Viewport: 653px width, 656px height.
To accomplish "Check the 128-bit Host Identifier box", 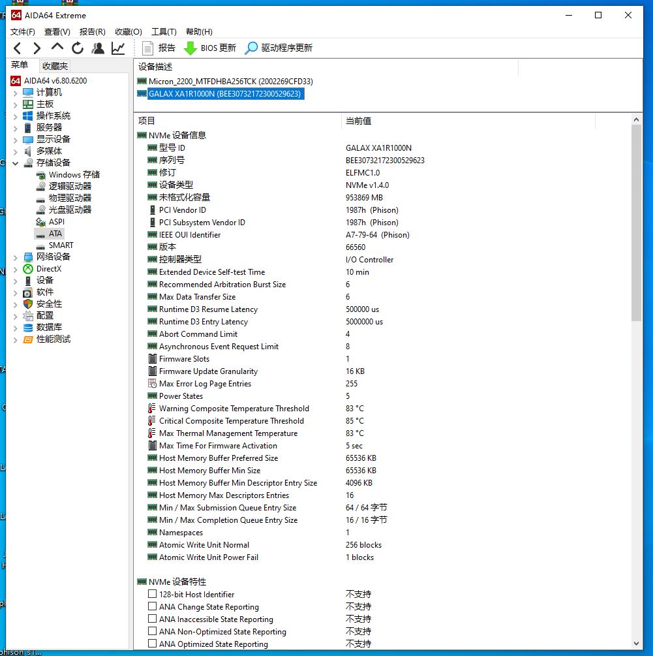I will click(152, 594).
